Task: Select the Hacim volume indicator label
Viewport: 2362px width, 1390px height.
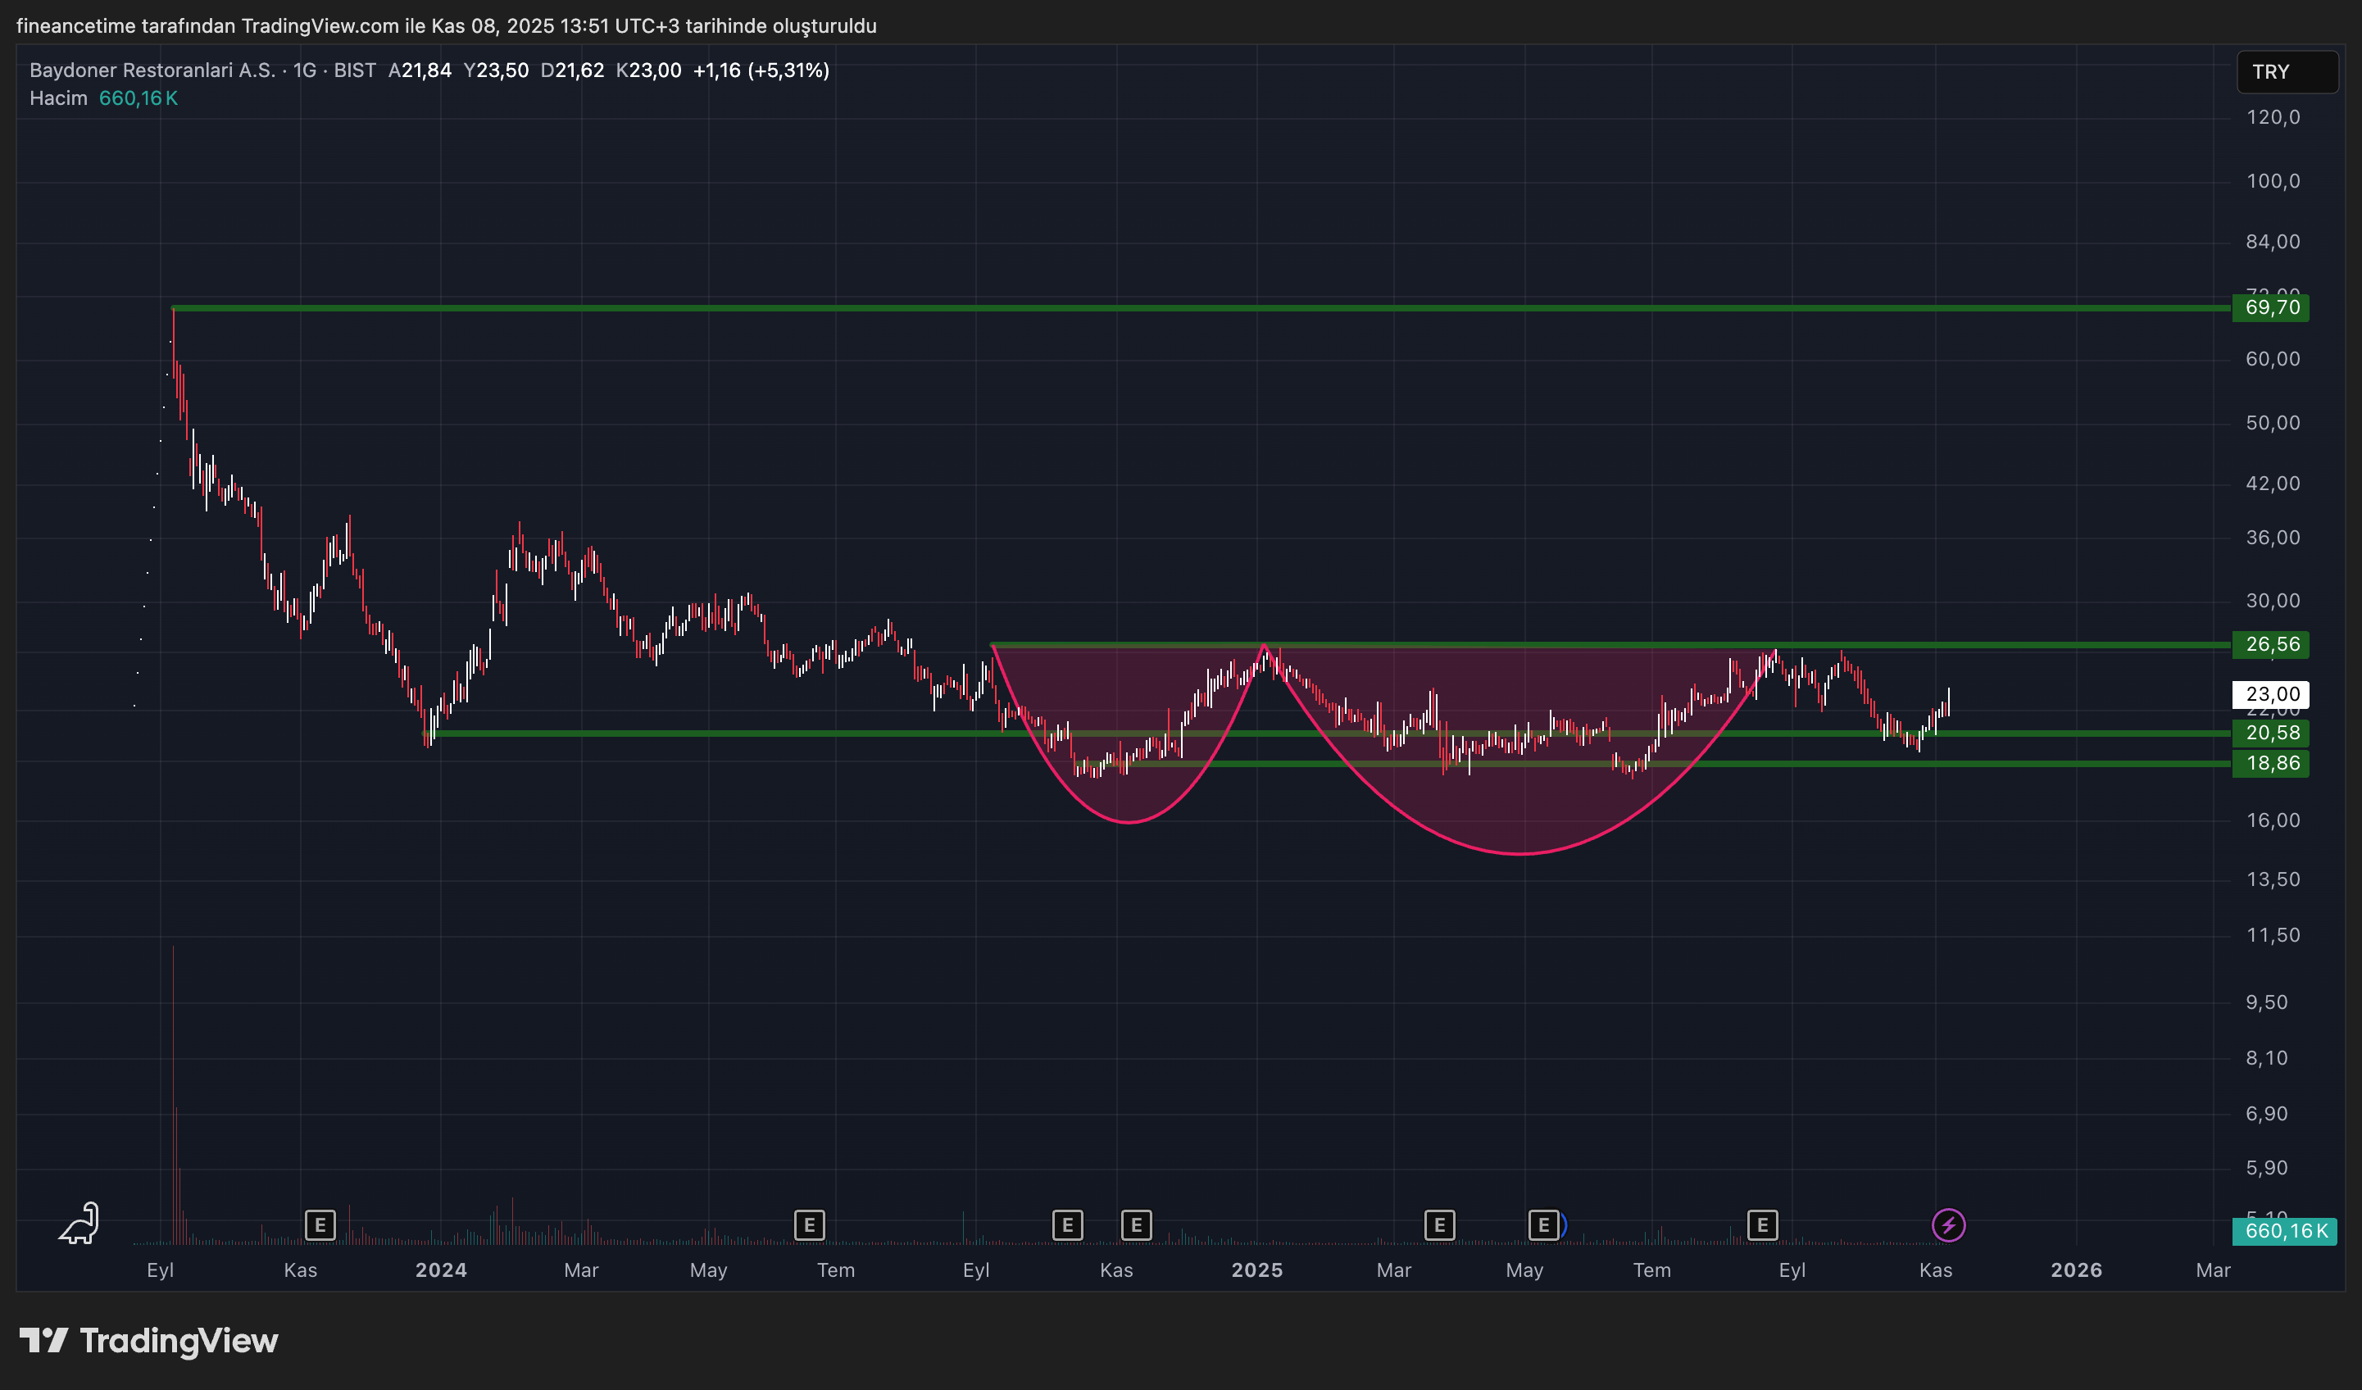Action: 58,98
